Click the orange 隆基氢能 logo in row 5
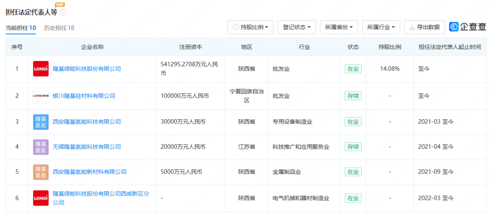The height and width of the screenshot is (213, 492). pyautogui.click(x=41, y=172)
